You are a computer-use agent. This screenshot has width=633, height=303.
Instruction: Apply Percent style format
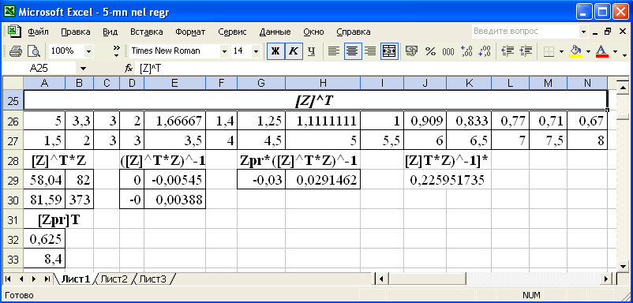(x=430, y=51)
